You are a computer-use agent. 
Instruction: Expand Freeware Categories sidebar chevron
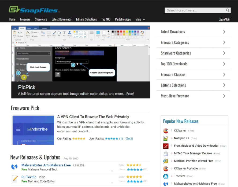[x=224, y=42]
